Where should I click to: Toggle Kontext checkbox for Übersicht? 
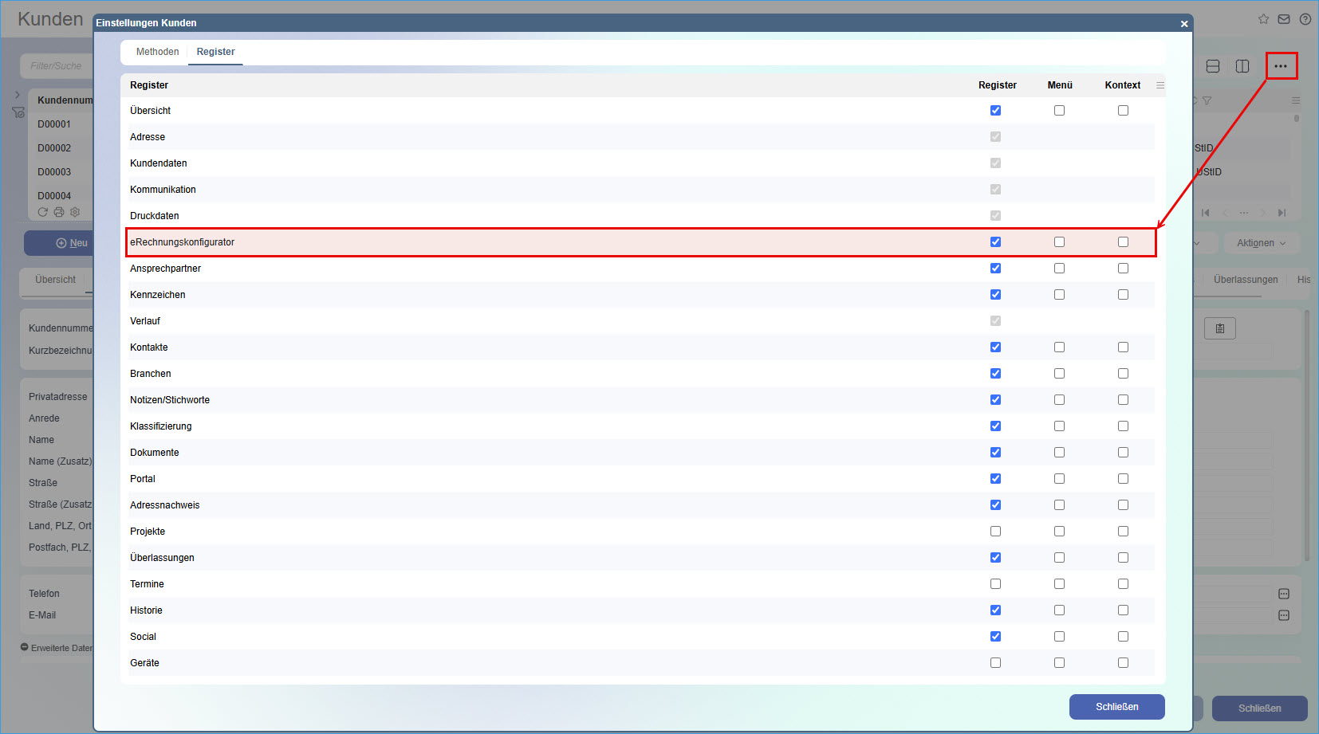(1123, 111)
